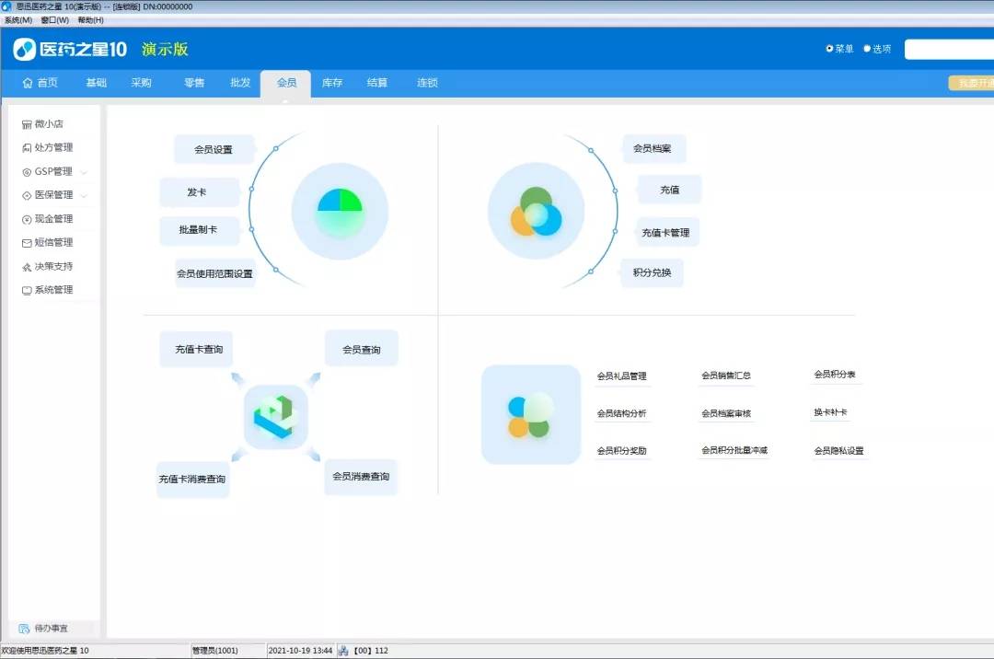Viewport: 994px width, 659px height.
Task: Click the 会员档案 button
Action: tap(653, 148)
